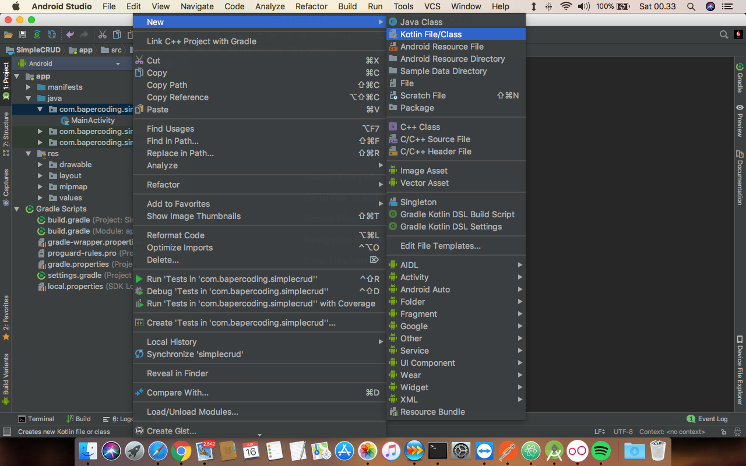Image resolution: width=746 pixels, height=466 pixels.
Task: Open the Structure side panel
Action: tap(6, 134)
